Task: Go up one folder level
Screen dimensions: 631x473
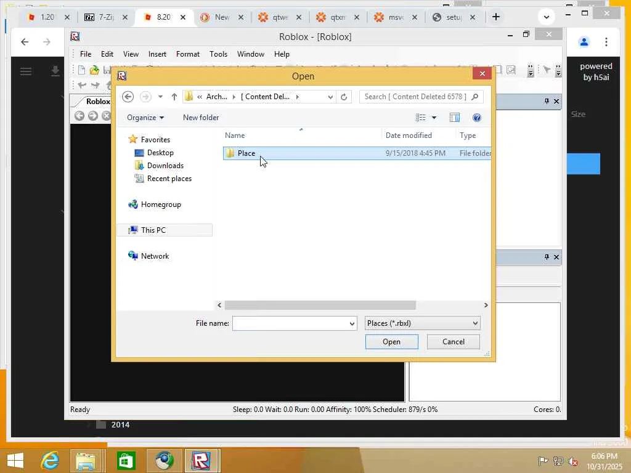Action: point(174,97)
